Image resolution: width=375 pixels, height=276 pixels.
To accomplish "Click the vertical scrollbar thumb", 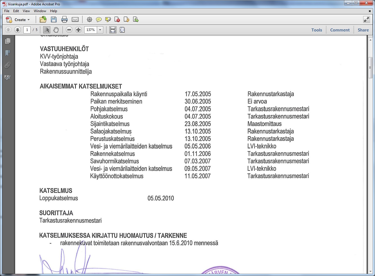I will click(x=370, y=68).
